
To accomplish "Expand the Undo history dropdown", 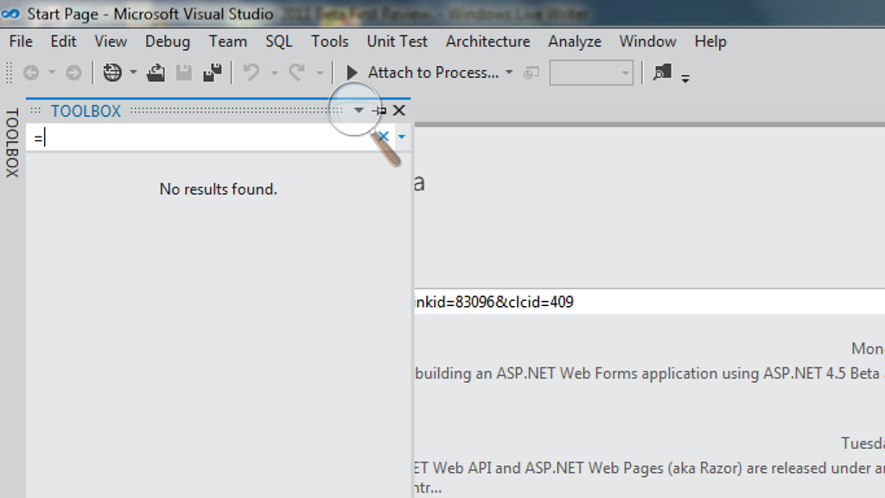I will coord(274,73).
